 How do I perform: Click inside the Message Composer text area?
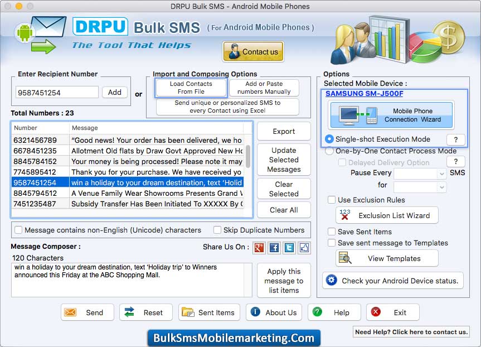[132, 279]
